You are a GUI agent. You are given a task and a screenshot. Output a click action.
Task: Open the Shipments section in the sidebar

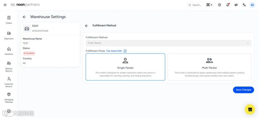[x=9, y=35]
